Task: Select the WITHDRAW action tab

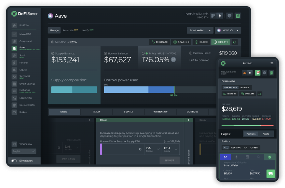Action: point(161,112)
